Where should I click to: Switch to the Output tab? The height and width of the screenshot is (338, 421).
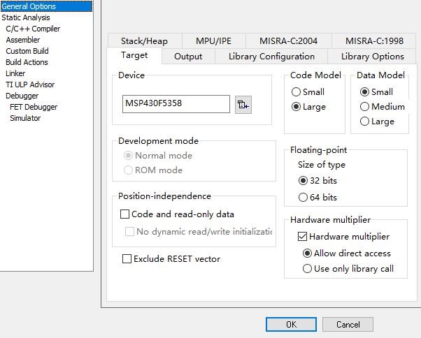click(x=187, y=57)
